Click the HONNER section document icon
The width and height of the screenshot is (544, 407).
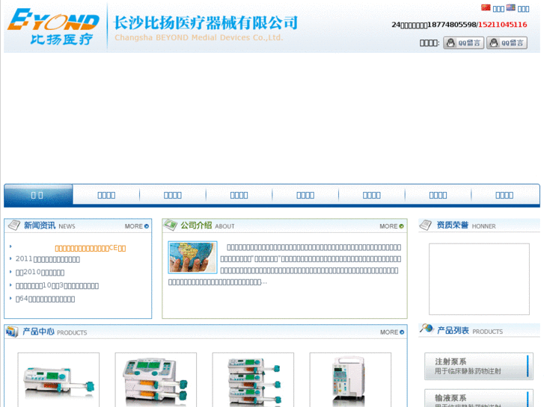pos(425,225)
